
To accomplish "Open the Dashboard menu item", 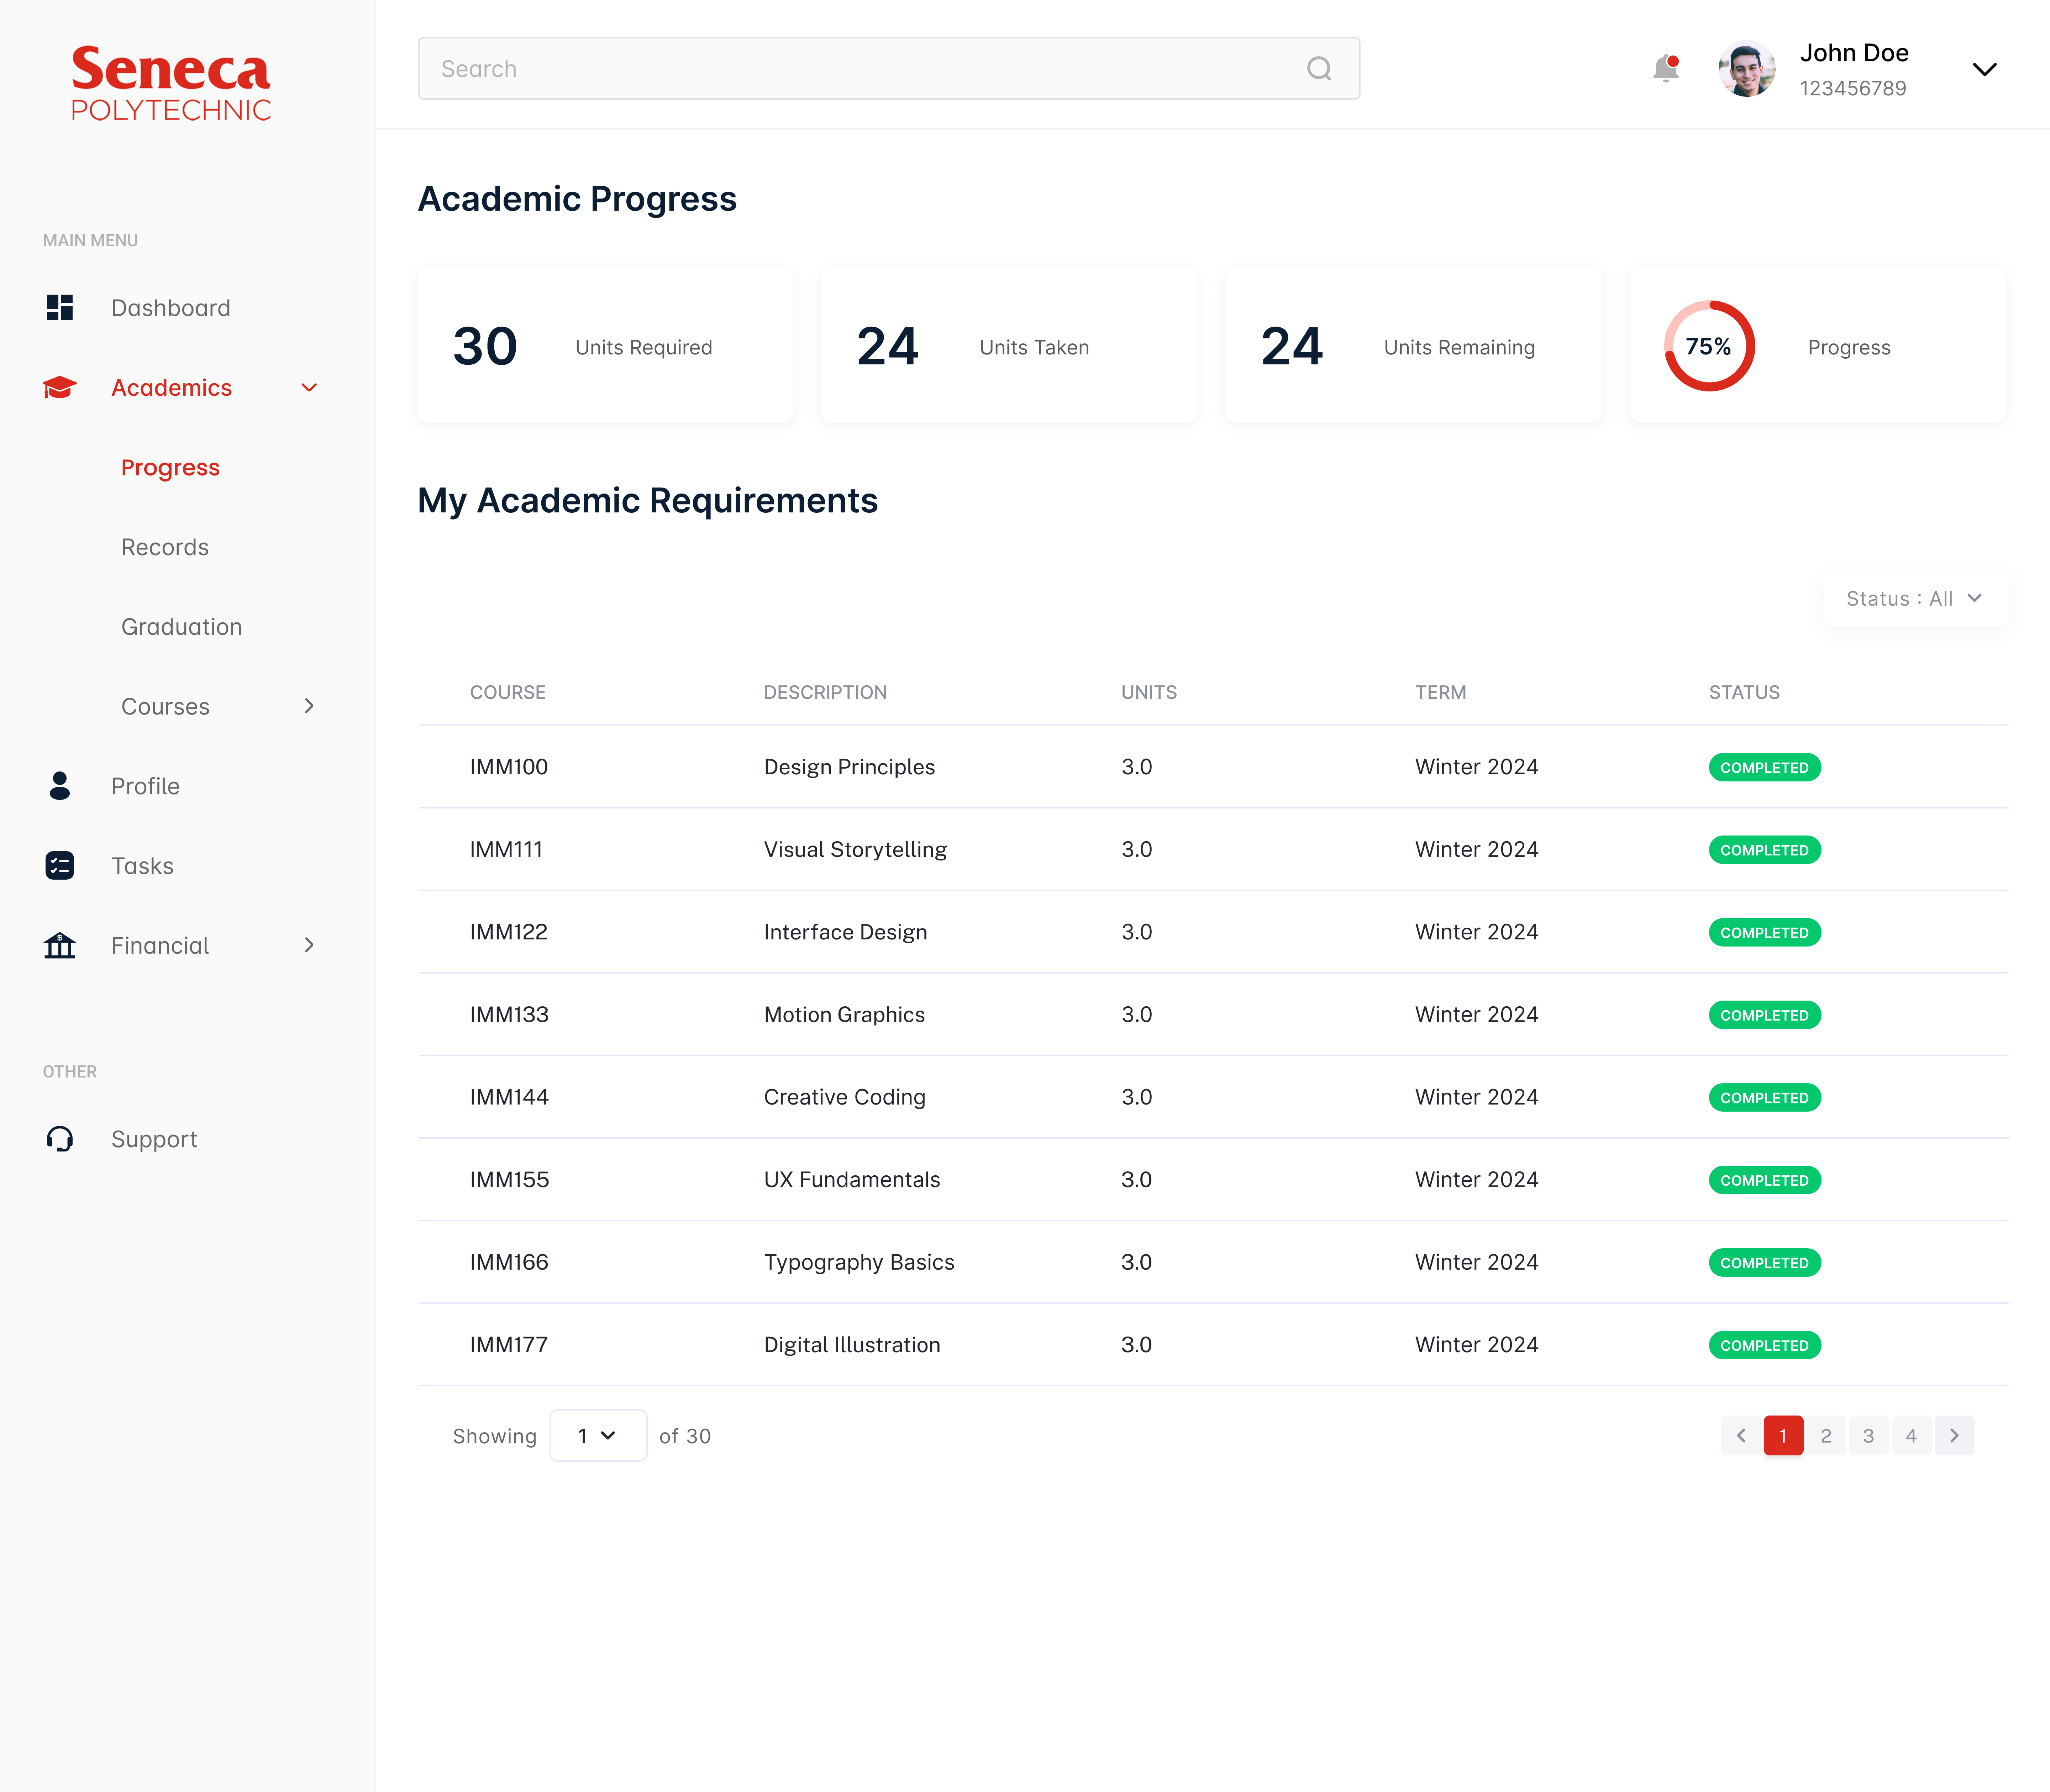I will 171,308.
